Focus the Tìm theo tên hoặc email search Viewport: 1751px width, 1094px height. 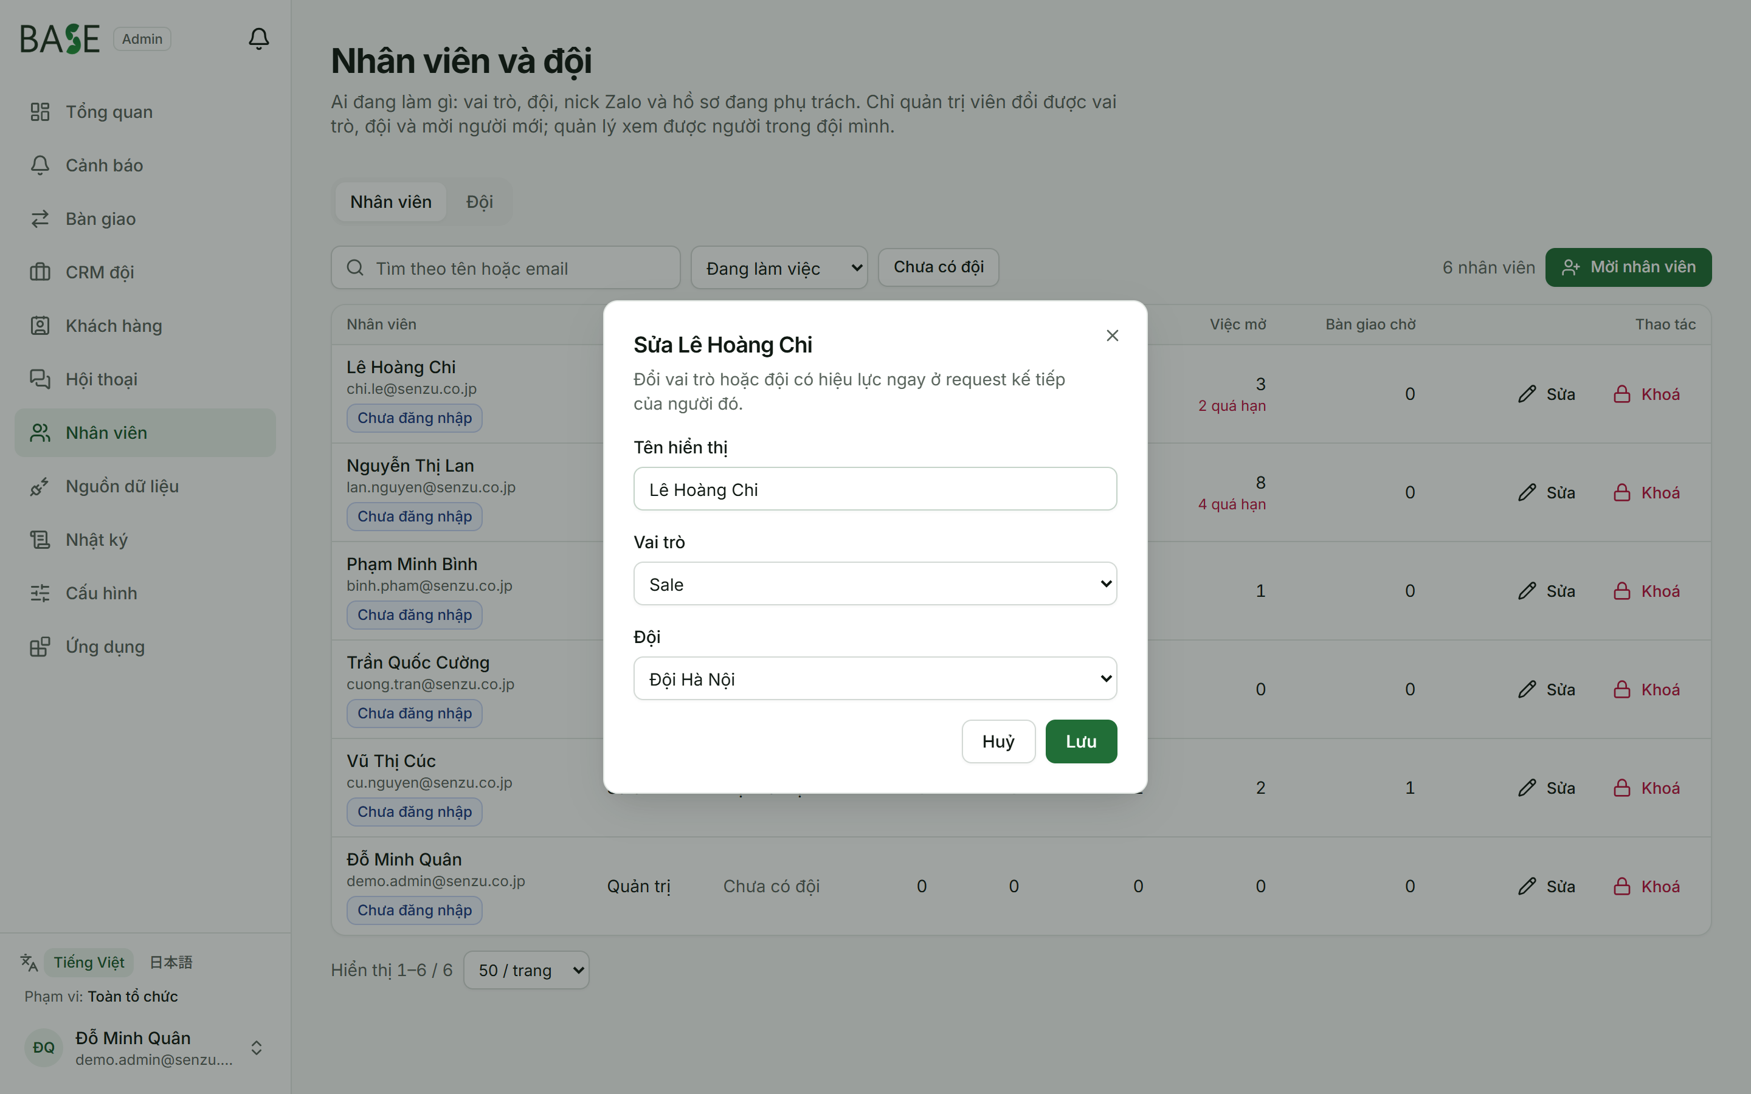[505, 267]
